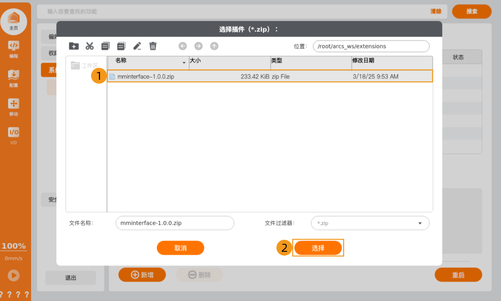Select the 工作区 folder in sidebar

point(85,66)
